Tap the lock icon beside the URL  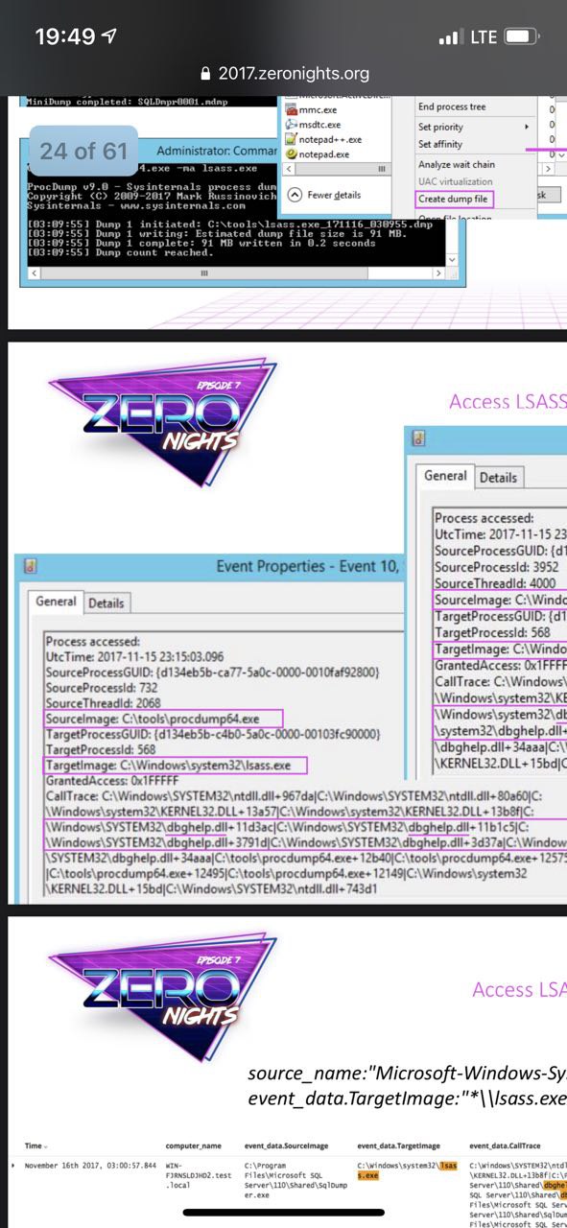pyautogui.click(x=204, y=73)
